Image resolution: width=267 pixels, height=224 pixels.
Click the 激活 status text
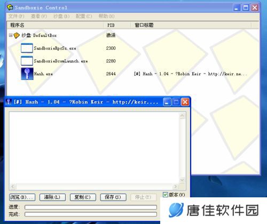111,35
